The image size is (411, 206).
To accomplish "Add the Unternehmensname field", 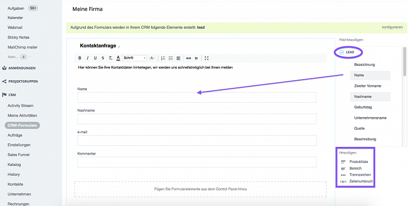I will 370,118.
